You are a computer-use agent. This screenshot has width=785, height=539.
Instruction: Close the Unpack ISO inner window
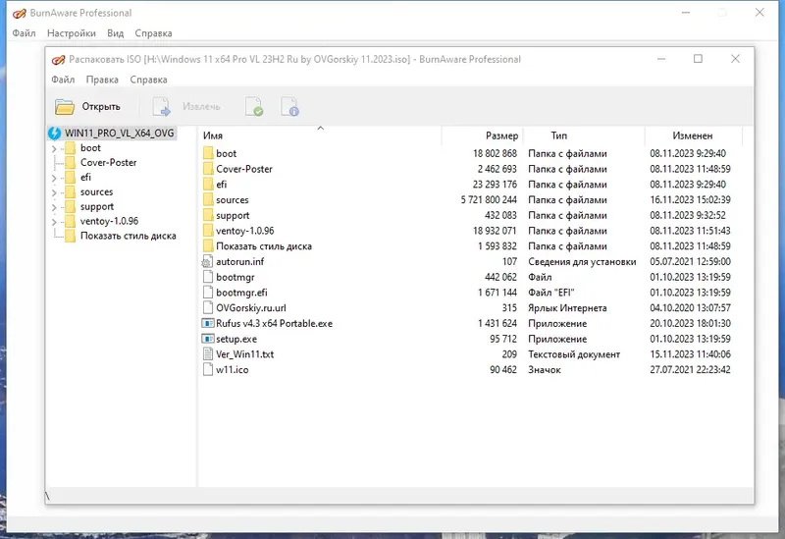[735, 59]
